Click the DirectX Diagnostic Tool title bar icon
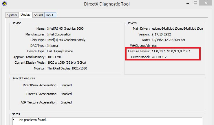This screenshot has width=214, height=125. pyautogui.click(x=5, y=4)
